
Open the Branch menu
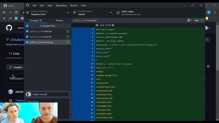pos(74,5)
